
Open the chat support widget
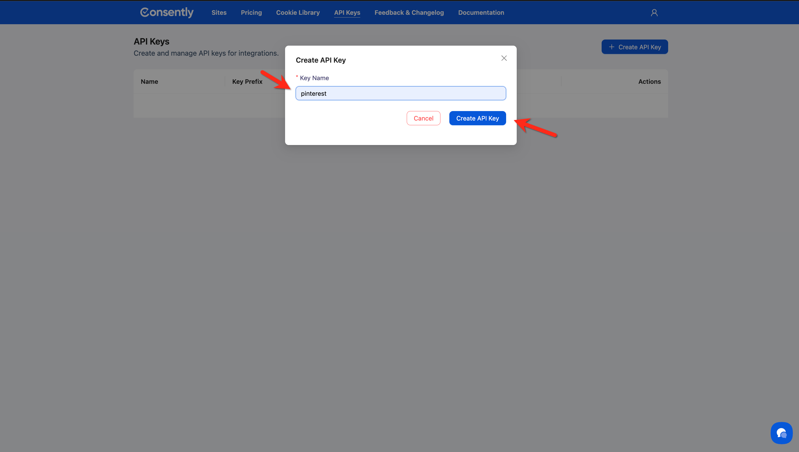click(781, 433)
